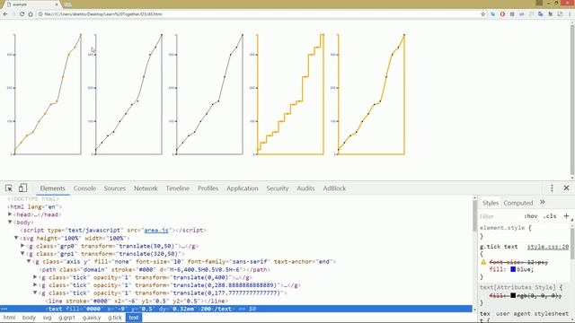Select the html lang="en" row
Screen dimensions: 575x323
[x=34, y=206]
